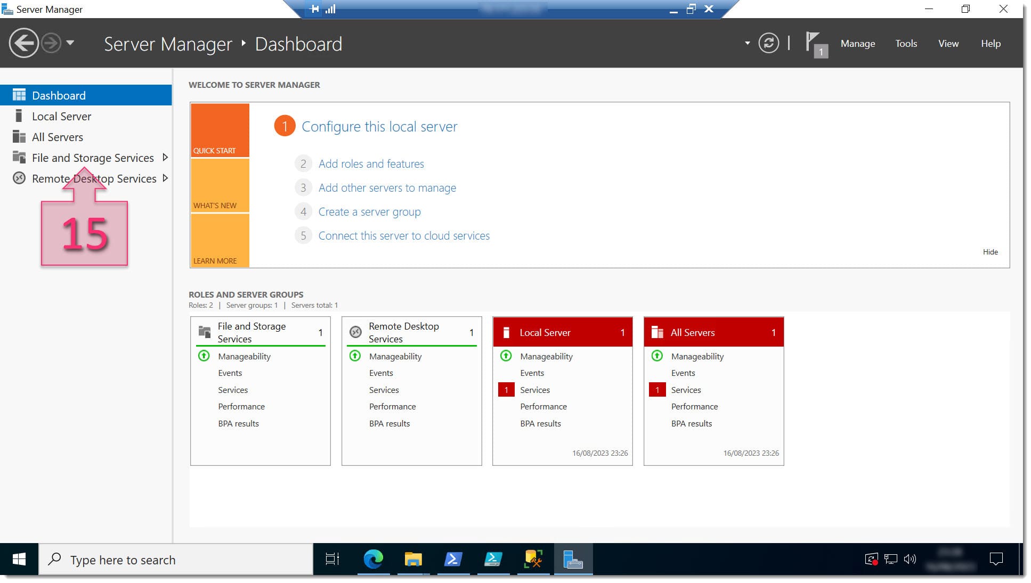Open the dropdown arrow left of Refresh
Viewport: 1031px width, 583px height.
click(747, 43)
